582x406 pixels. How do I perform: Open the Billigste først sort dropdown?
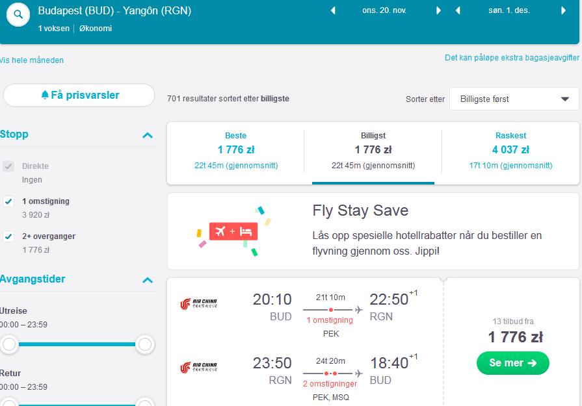(x=514, y=99)
